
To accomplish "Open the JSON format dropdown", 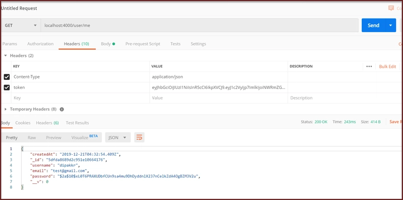I will pyautogui.click(x=118, y=137).
